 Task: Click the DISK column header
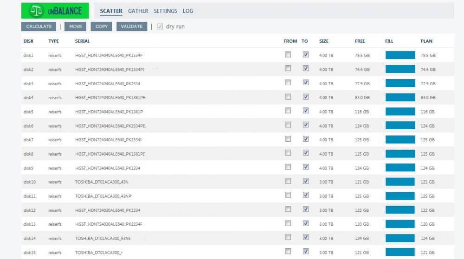tap(28, 41)
